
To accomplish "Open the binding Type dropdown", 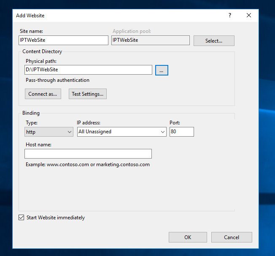I will pos(49,132).
